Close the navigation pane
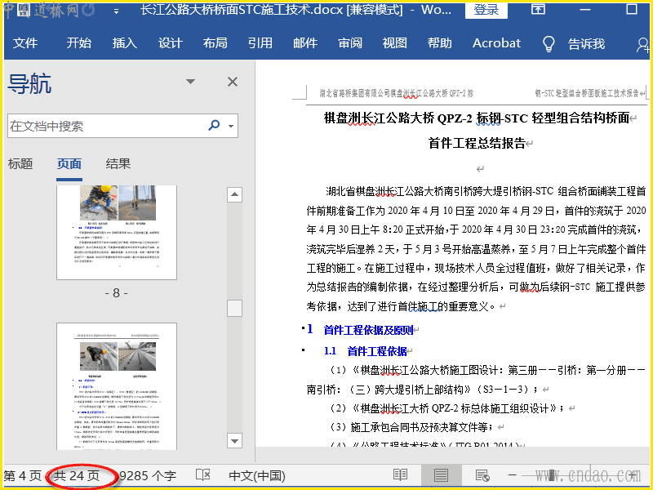Viewport: 653px width, 490px height. tap(233, 82)
